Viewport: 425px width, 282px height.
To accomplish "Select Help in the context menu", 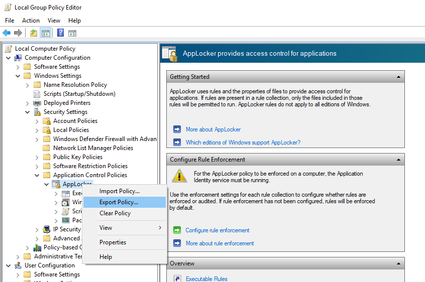I will (x=125, y=257).
